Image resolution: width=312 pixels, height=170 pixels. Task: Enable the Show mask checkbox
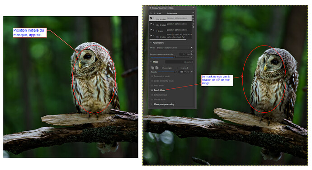pos(160,68)
